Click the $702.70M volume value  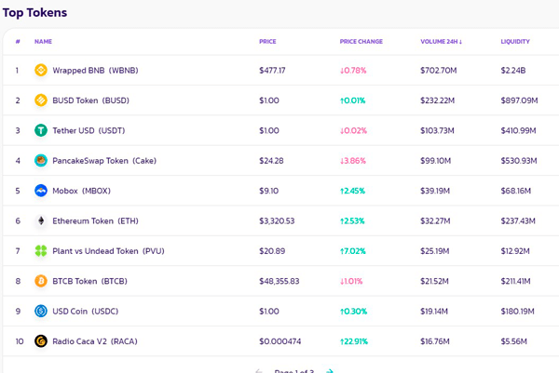point(439,71)
